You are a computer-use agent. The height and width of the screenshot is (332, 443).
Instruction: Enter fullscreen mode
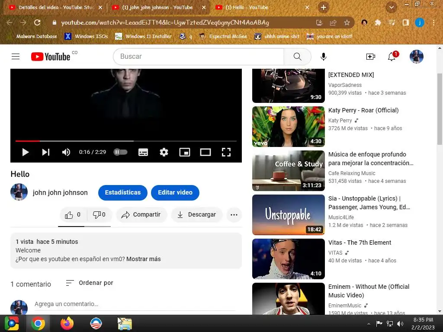226,152
